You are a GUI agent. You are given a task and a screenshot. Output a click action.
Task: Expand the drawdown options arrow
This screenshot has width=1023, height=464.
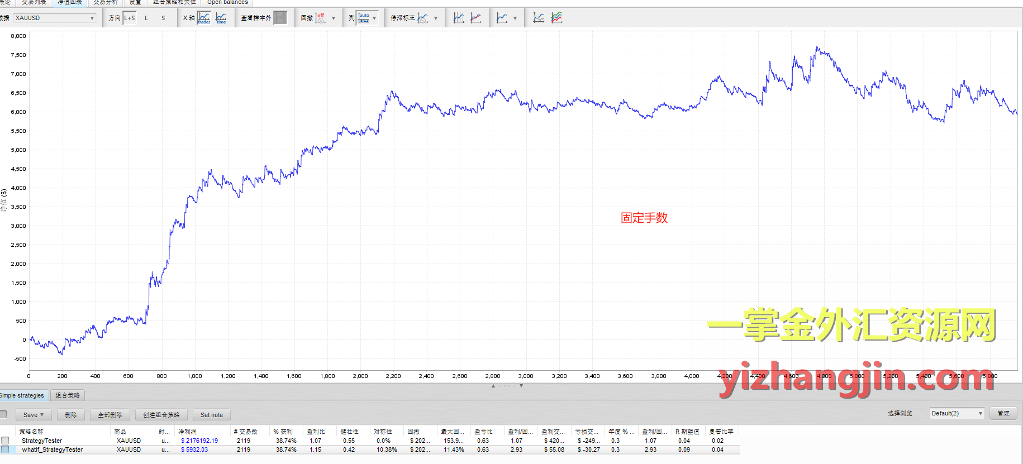coord(334,18)
